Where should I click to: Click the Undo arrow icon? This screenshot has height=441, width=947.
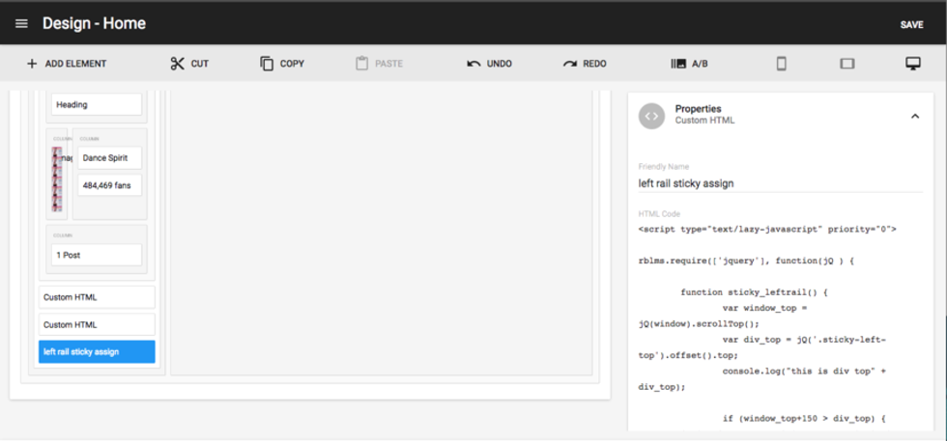point(473,64)
